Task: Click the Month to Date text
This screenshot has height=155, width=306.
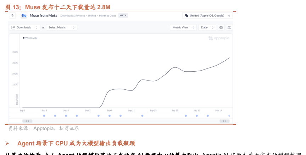Action: (x=107, y=16)
